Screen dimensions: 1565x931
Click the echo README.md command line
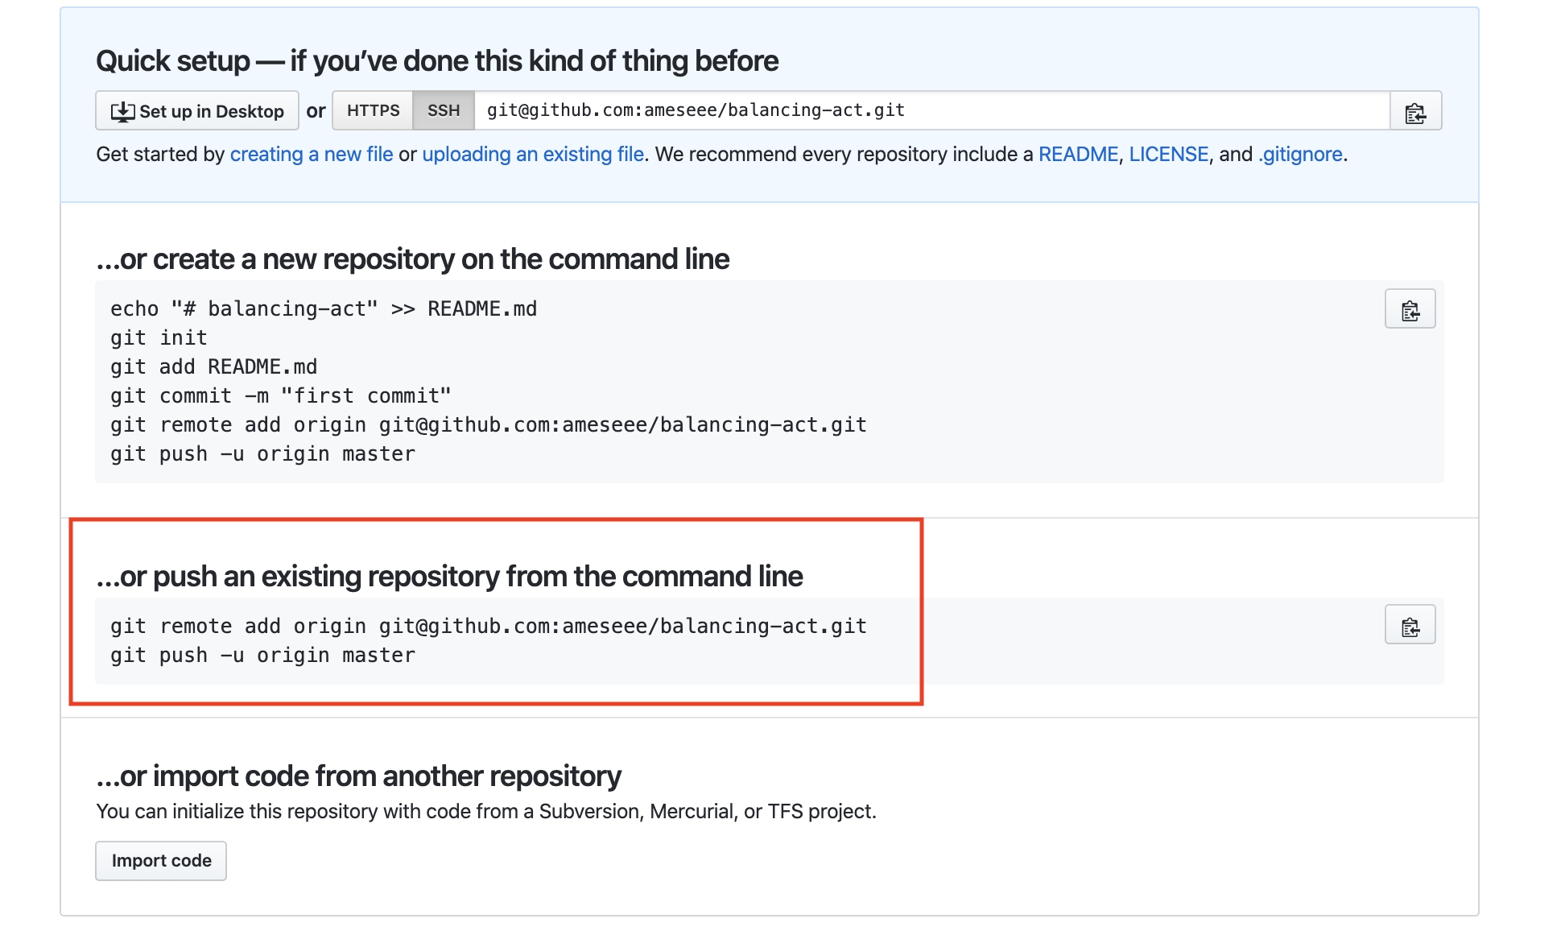point(324,309)
